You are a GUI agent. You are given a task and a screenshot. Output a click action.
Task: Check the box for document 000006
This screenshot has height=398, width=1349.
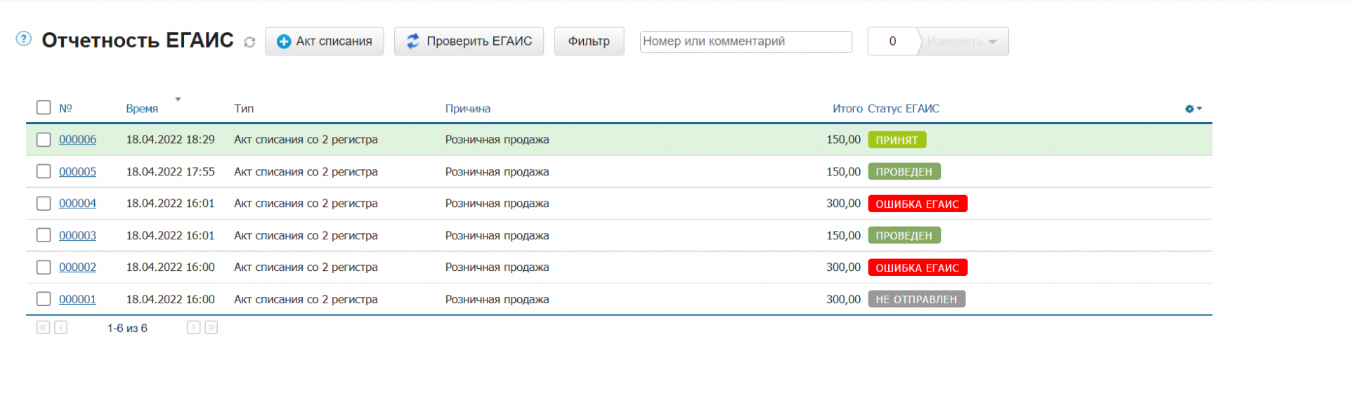(x=44, y=140)
